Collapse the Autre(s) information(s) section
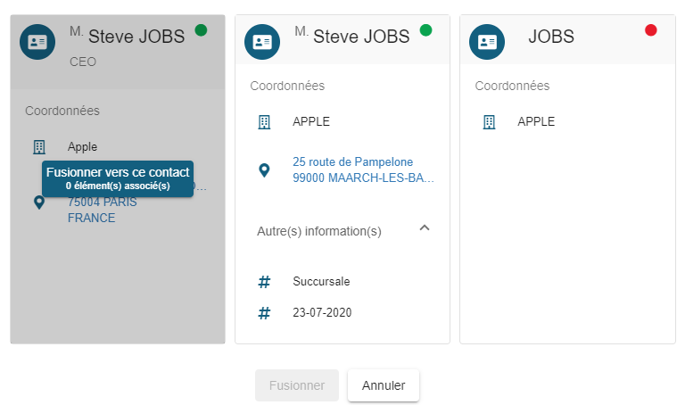Image resolution: width=677 pixels, height=405 pixels. pyautogui.click(x=425, y=228)
